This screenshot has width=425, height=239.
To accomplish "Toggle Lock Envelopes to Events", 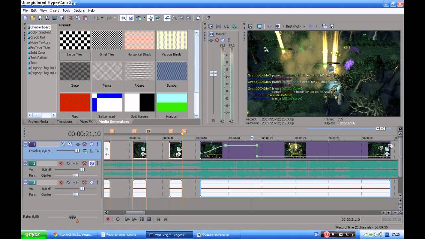I will pos(150,18).
